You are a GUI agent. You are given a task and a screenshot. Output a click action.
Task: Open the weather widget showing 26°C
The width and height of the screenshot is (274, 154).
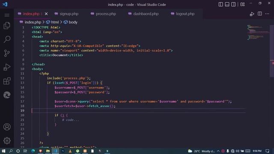coord(202,151)
